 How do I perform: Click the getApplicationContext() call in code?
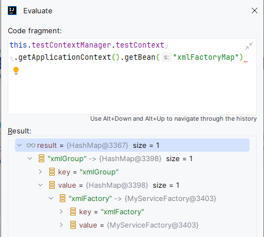tap(69, 57)
